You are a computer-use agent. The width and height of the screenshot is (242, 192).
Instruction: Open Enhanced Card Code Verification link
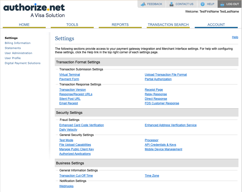coord(81,125)
